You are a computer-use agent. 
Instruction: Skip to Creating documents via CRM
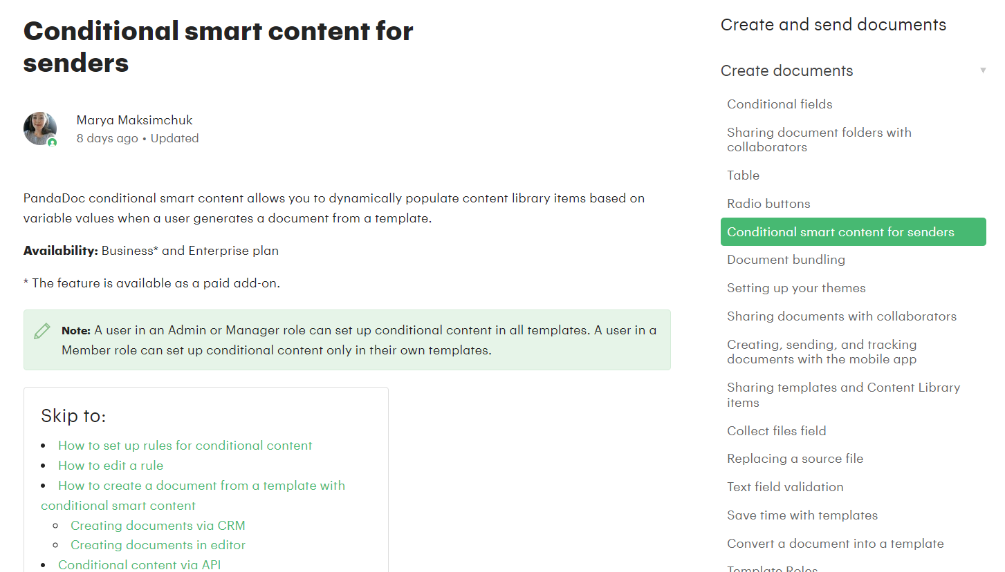[158, 526]
